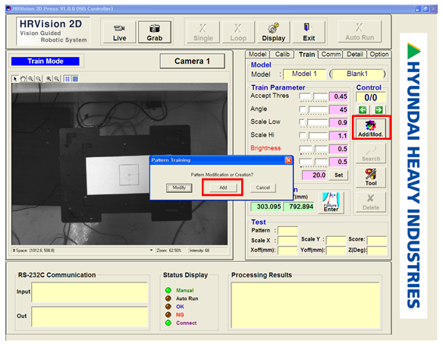Viewport: 443px width, 344px height.
Task: Click the green 792.894 coordinate field
Action: click(298, 207)
